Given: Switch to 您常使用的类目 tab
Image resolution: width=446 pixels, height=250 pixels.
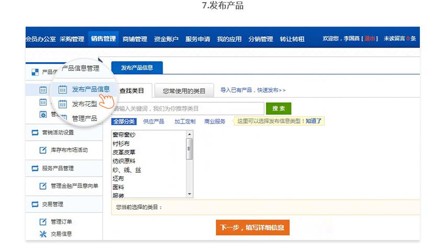Looking at the screenshot, I should point(184,91).
